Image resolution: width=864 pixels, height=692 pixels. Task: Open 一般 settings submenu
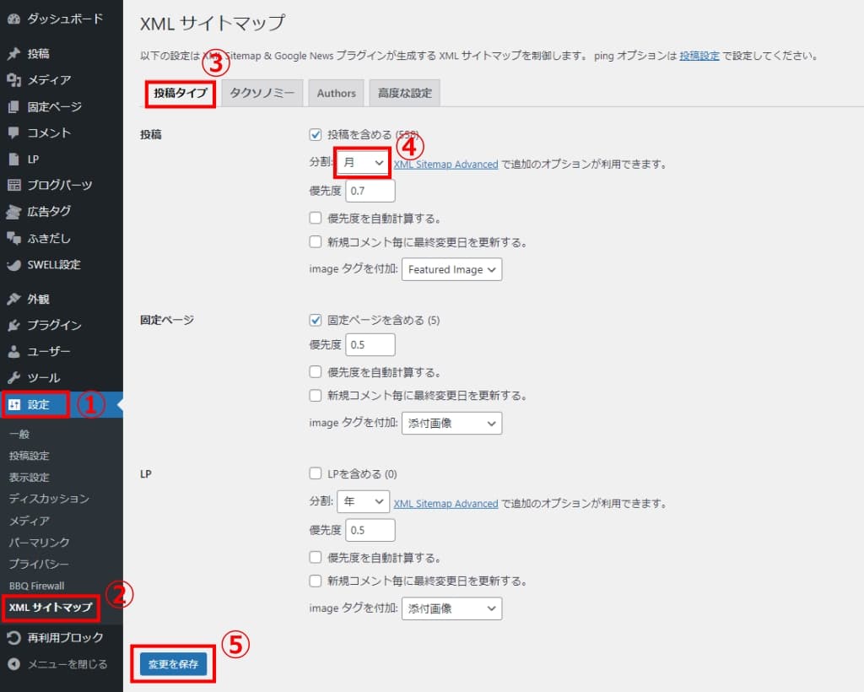(19, 434)
